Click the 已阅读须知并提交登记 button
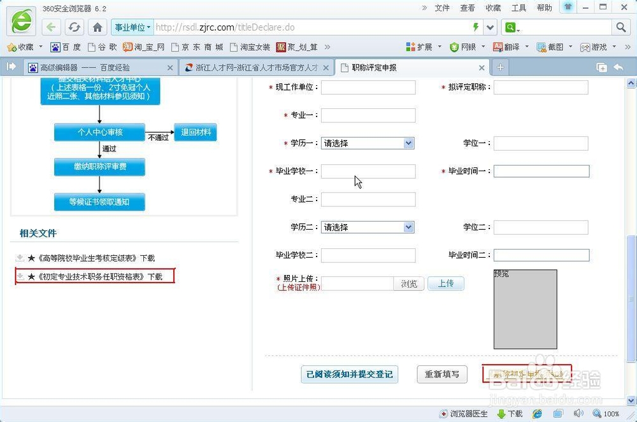The image size is (637, 422). (348, 375)
